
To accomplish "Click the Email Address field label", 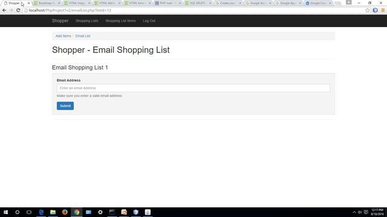I will (x=68, y=80).
